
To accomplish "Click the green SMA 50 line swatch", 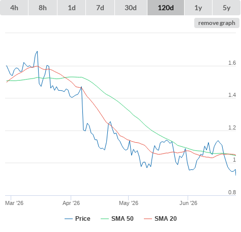I will pos(105,219).
